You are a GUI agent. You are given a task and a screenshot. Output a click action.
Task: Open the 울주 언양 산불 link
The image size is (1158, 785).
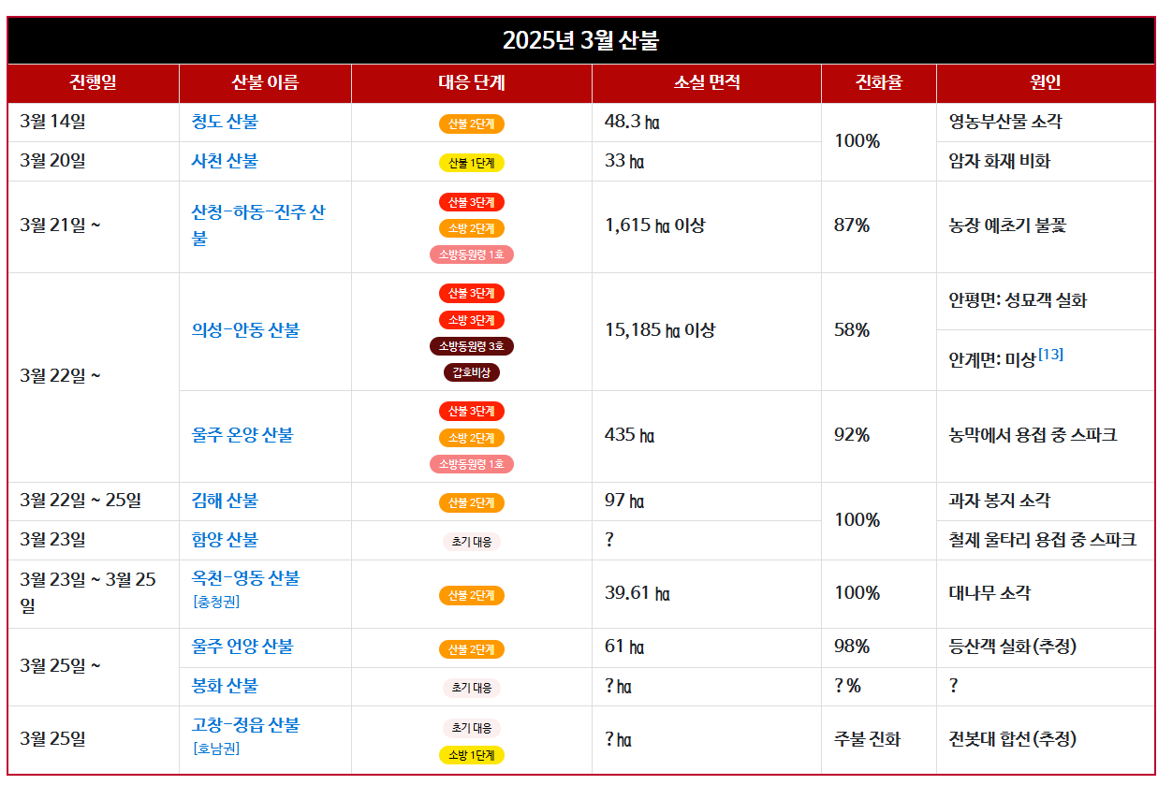(242, 647)
